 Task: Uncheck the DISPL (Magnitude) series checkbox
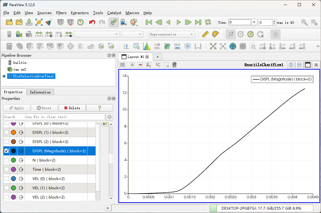[6, 151]
